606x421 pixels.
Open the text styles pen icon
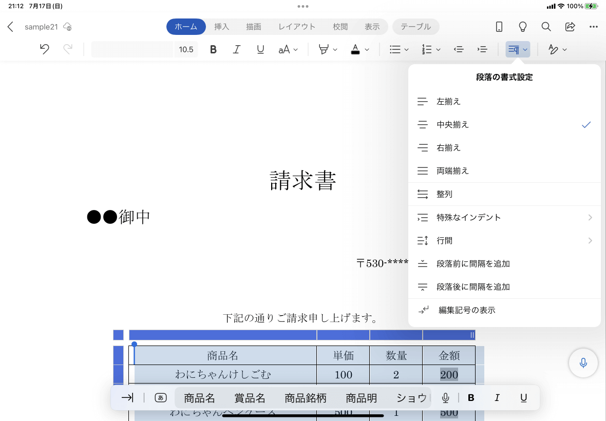tap(553, 49)
